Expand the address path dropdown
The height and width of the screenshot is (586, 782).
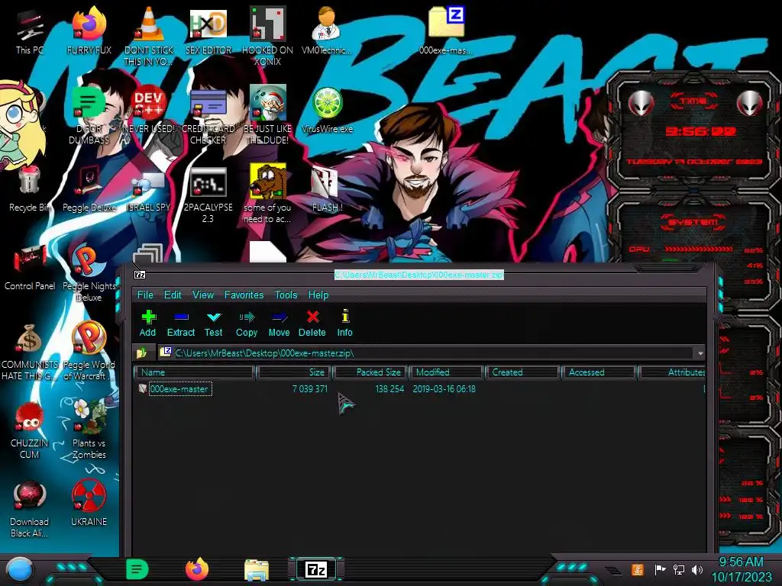click(x=700, y=353)
